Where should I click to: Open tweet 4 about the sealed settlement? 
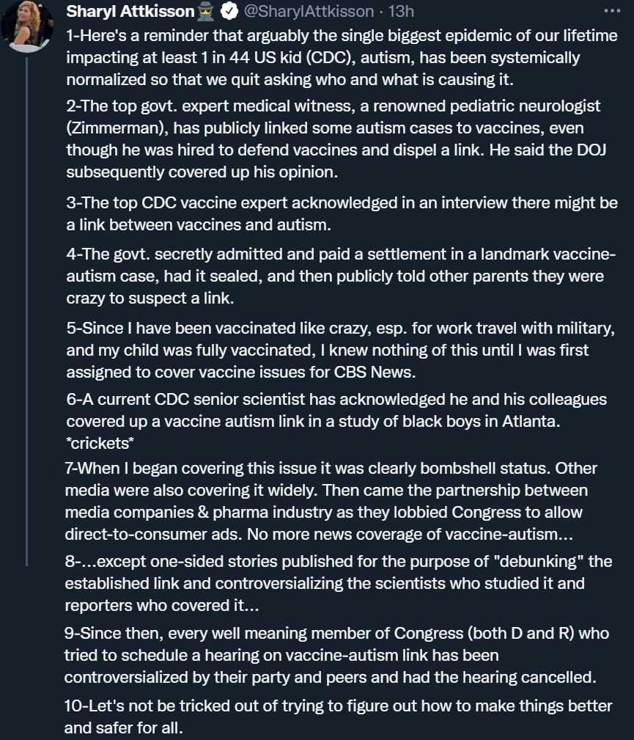(341, 276)
